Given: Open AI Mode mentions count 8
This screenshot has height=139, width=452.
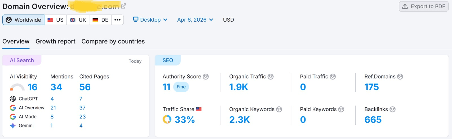Looking at the screenshot, I should pyautogui.click(x=52, y=117).
